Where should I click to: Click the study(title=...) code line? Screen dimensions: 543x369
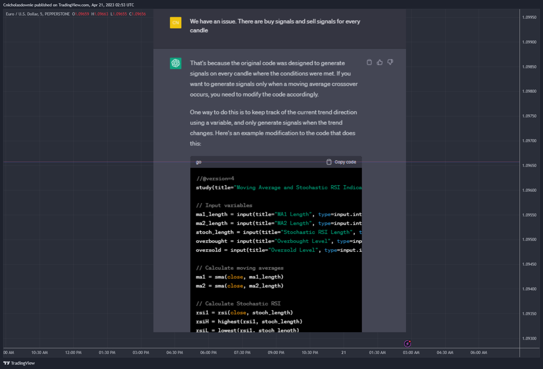tap(279, 188)
